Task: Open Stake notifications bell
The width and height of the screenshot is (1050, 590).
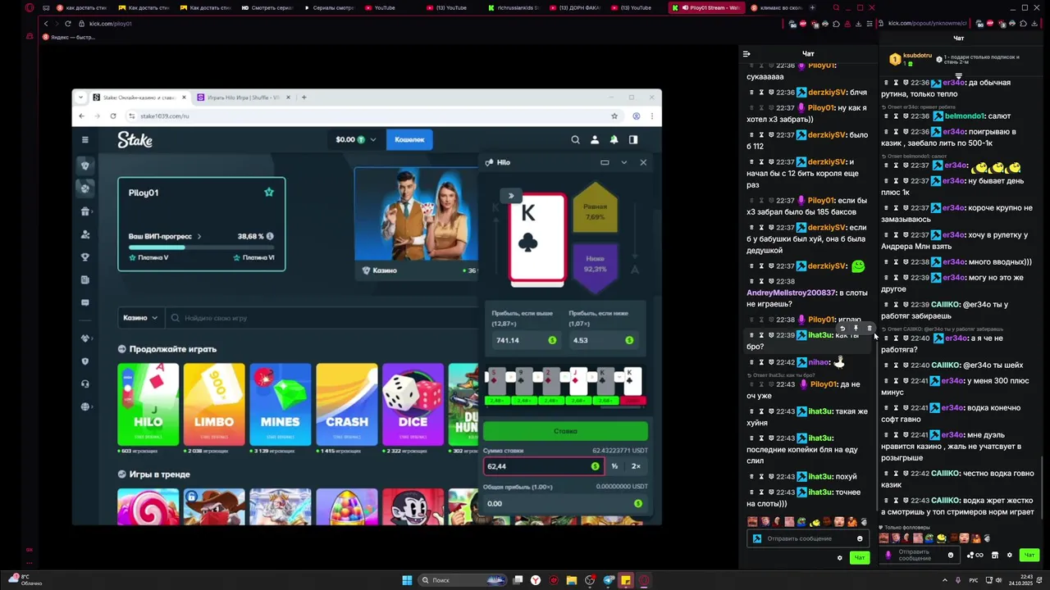Action: click(x=613, y=140)
